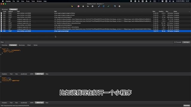Clear the session with the broom icon
Screen dimensions: 191x107
click(x=72, y=6)
